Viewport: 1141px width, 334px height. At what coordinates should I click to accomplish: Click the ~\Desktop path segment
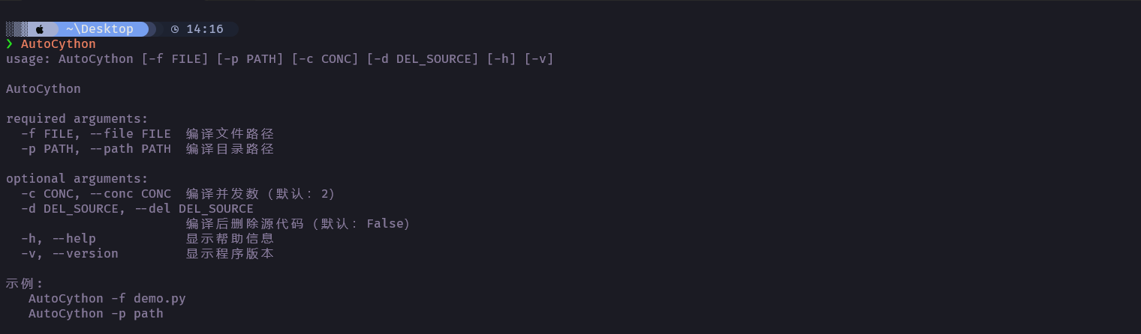pos(99,29)
